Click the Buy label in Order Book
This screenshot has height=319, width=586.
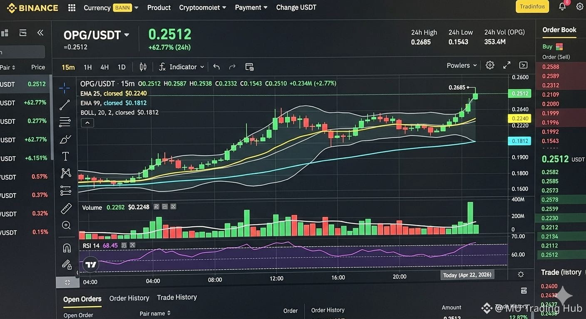pyautogui.click(x=547, y=47)
